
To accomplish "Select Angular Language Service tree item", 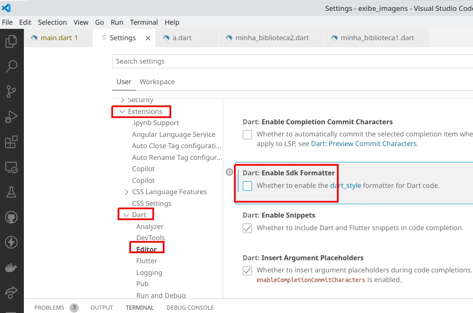I will [x=173, y=134].
